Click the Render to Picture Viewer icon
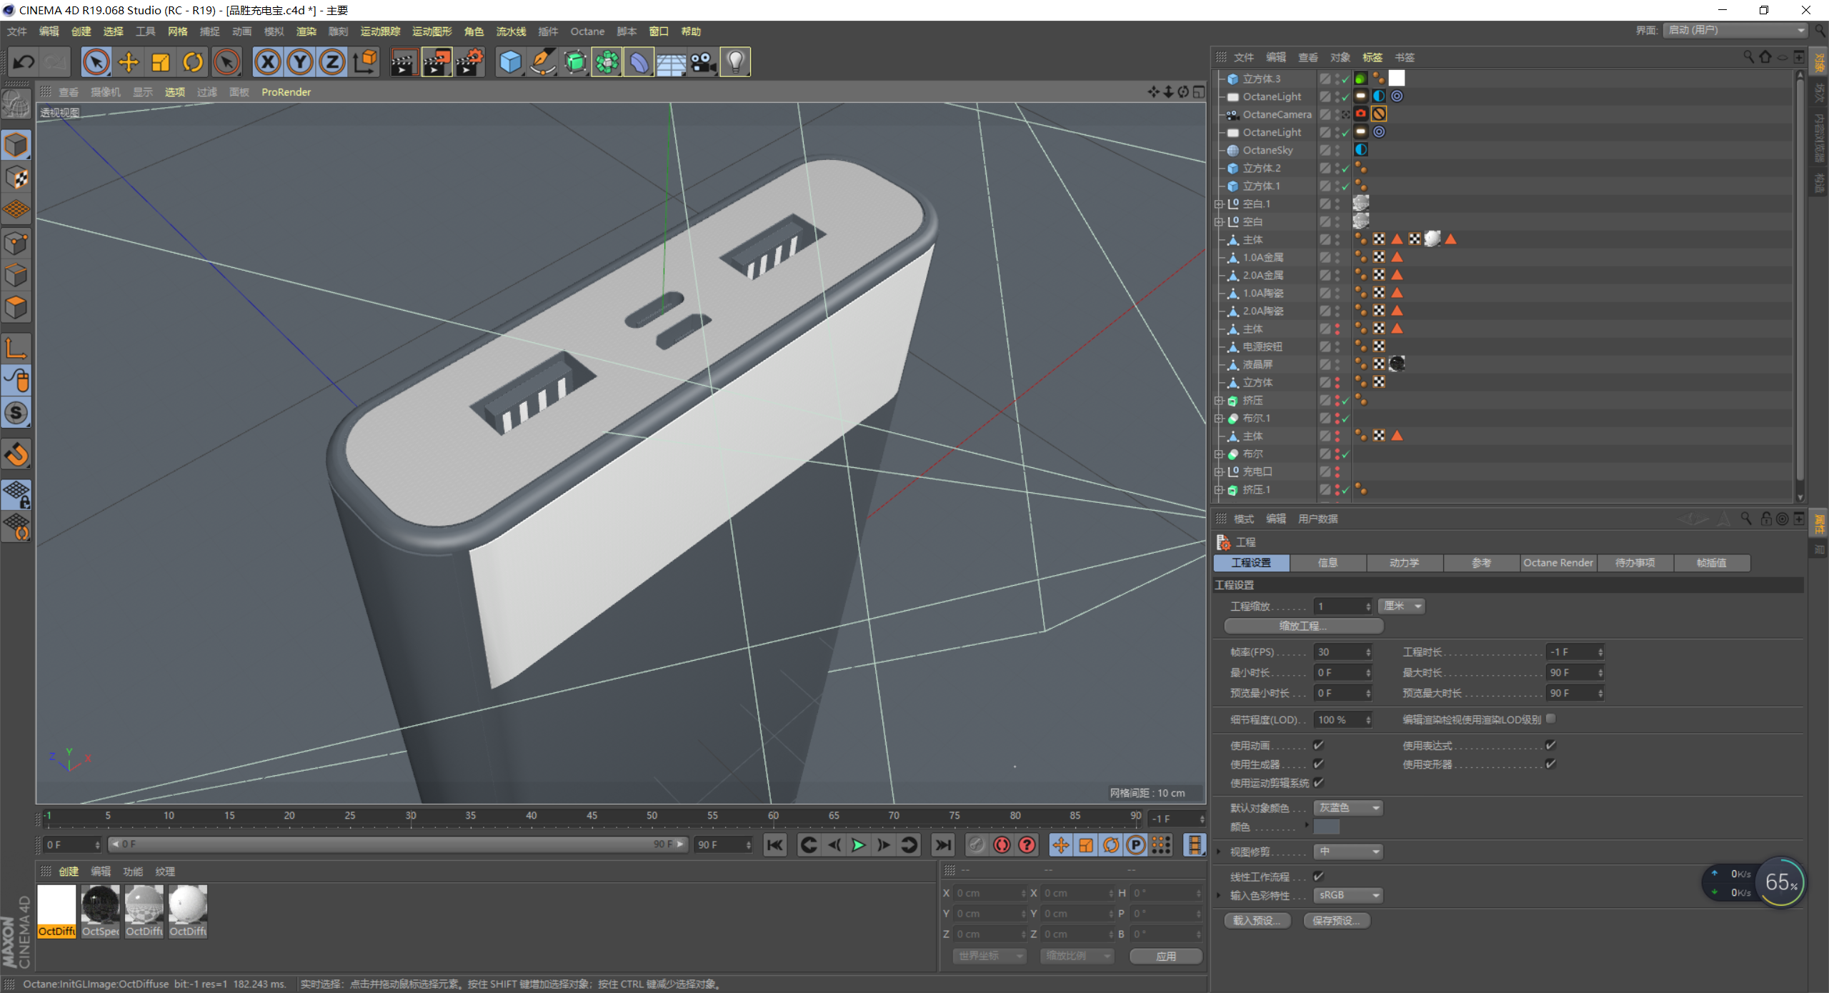The height and width of the screenshot is (993, 1829). 437,62
